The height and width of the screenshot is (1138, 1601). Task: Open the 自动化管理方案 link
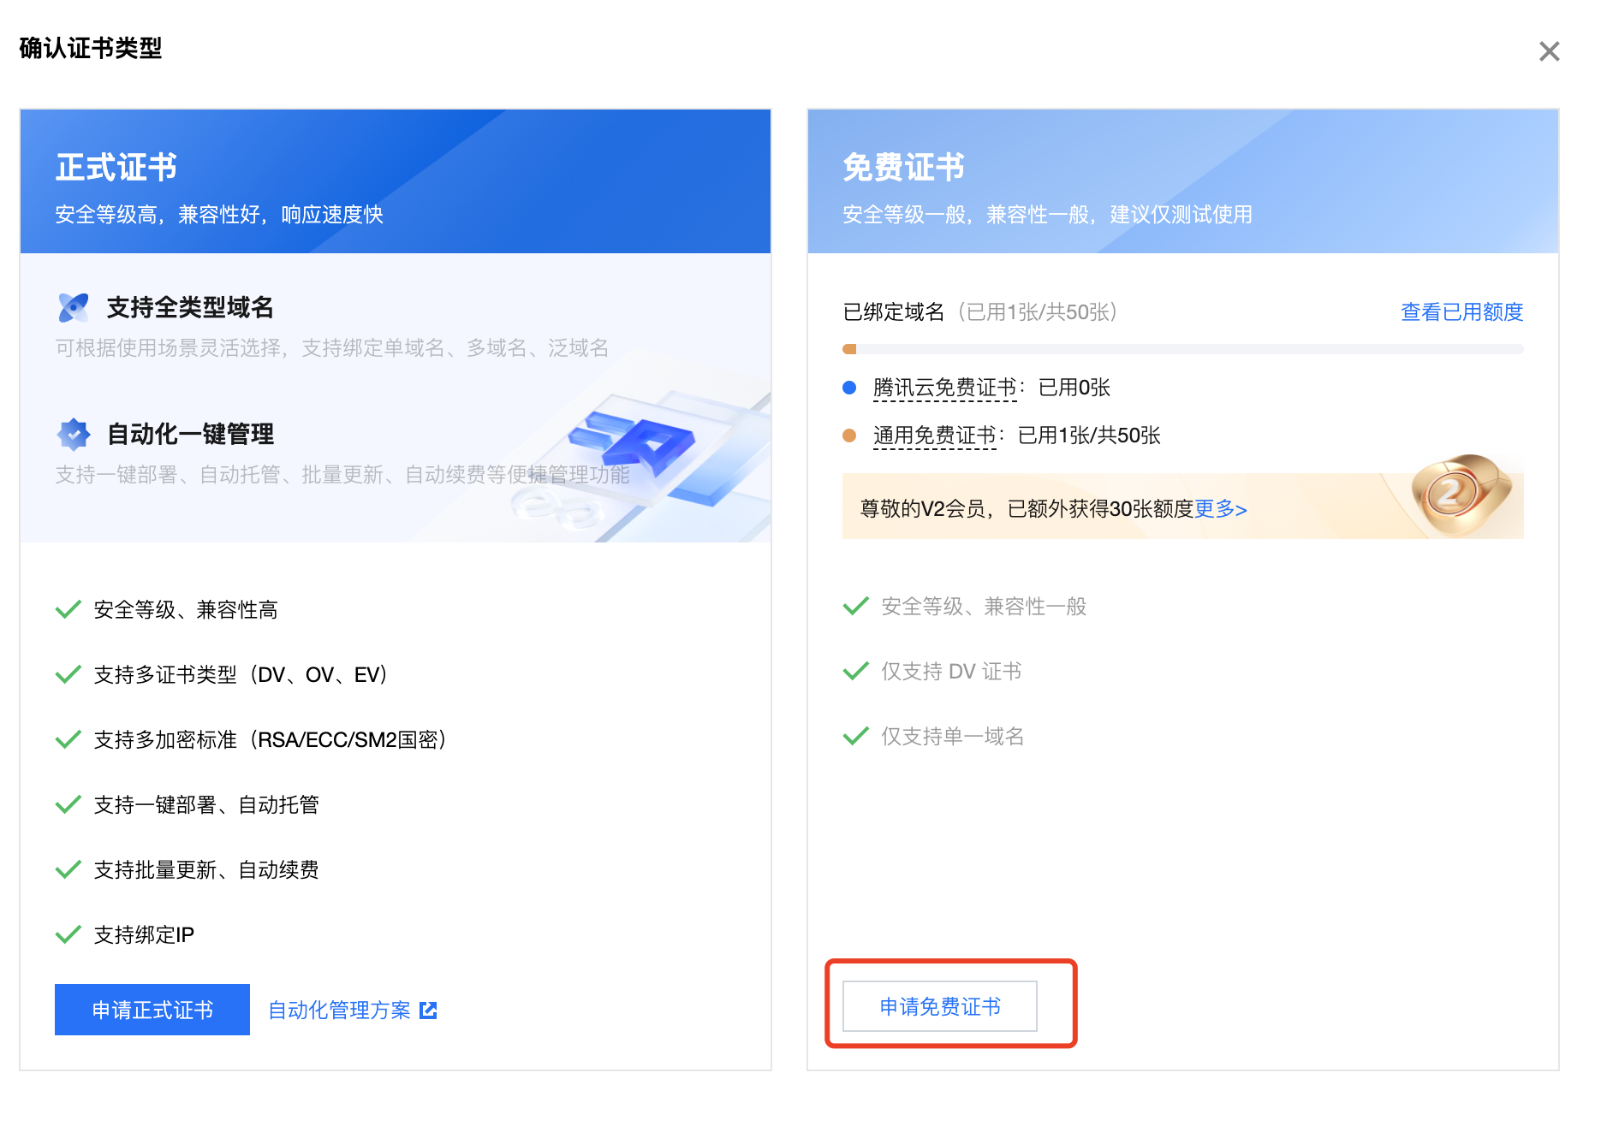[x=339, y=1010]
